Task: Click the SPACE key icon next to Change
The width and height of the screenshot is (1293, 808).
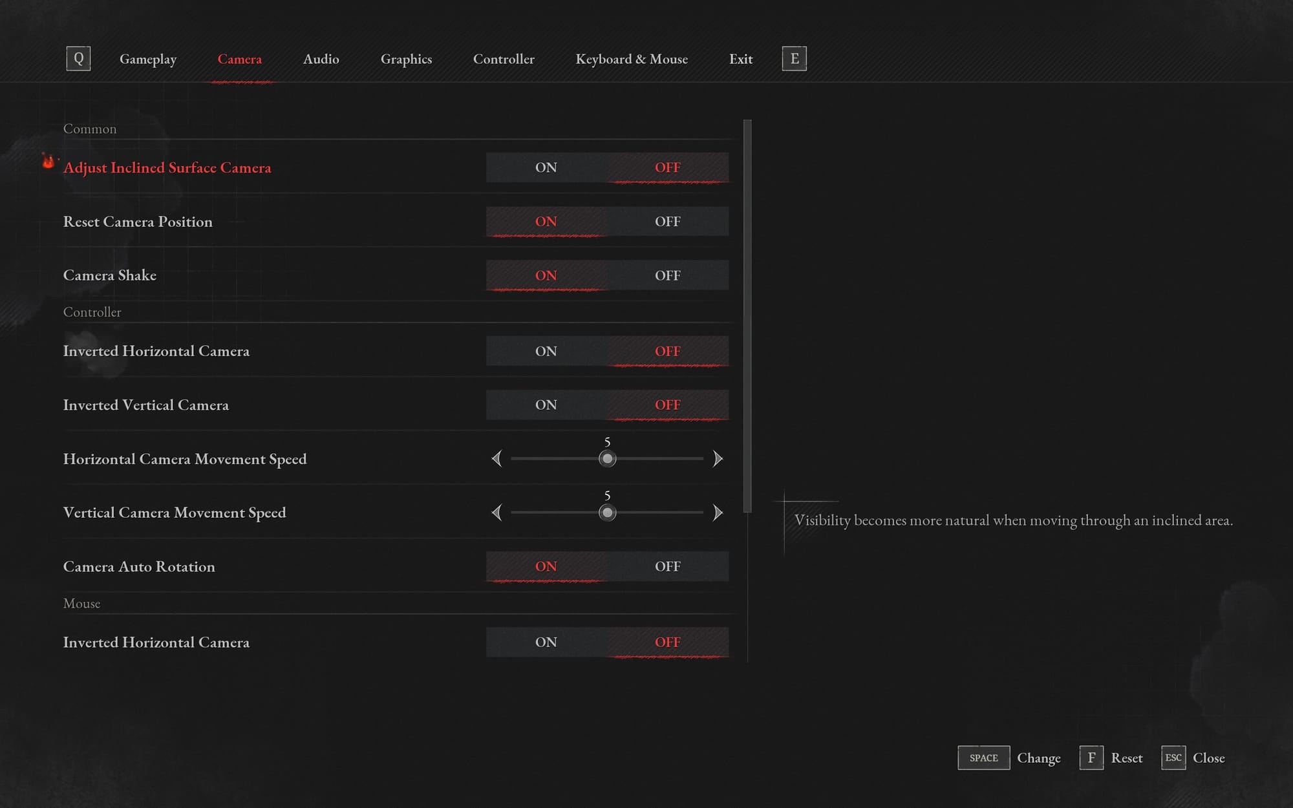Action: tap(983, 758)
